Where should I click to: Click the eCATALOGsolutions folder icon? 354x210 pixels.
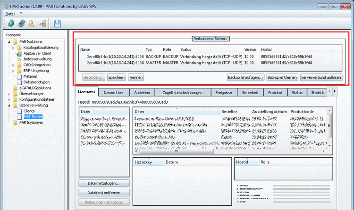click(15, 88)
